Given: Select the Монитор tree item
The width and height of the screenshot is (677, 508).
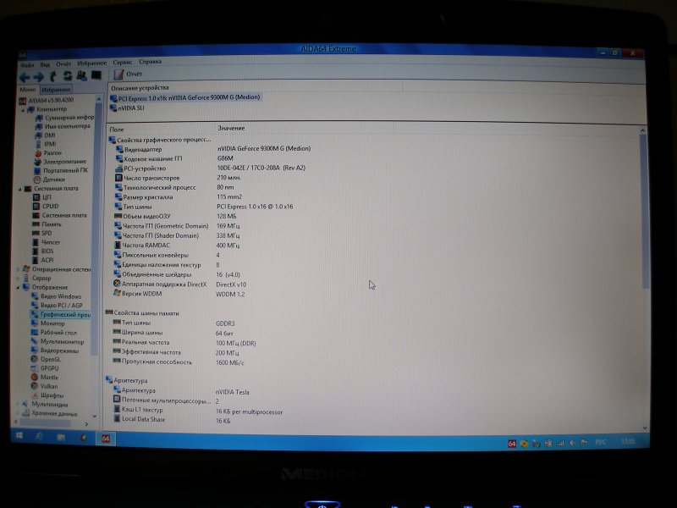Looking at the screenshot, I should 52,323.
